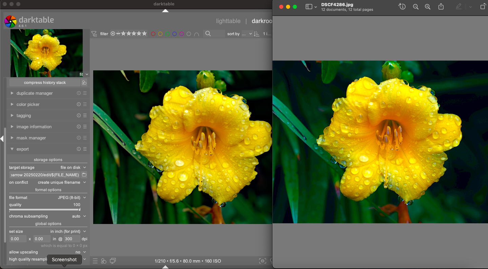
Task: Expand the color picker module
Action: coord(12,104)
